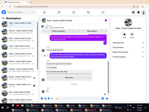The width and height of the screenshot is (149, 112).
Task: Open the emoji picker in message box
Action: pos(103,99)
